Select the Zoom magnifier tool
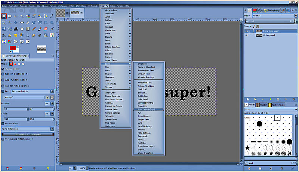 pos(4,22)
